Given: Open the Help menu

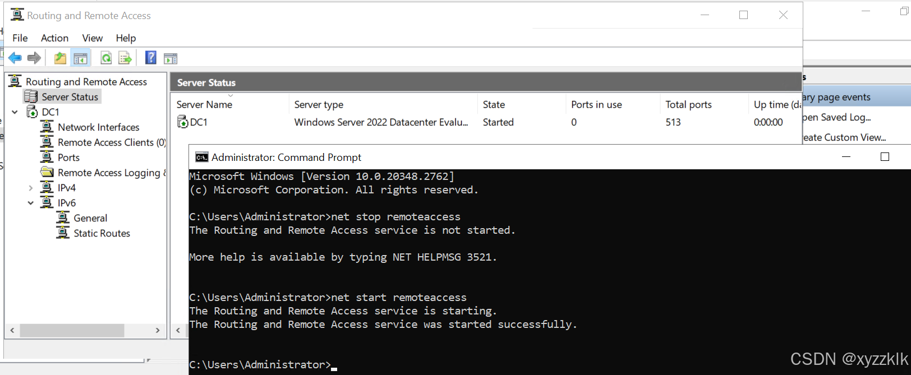Looking at the screenshot, I should tap(126, 38).
